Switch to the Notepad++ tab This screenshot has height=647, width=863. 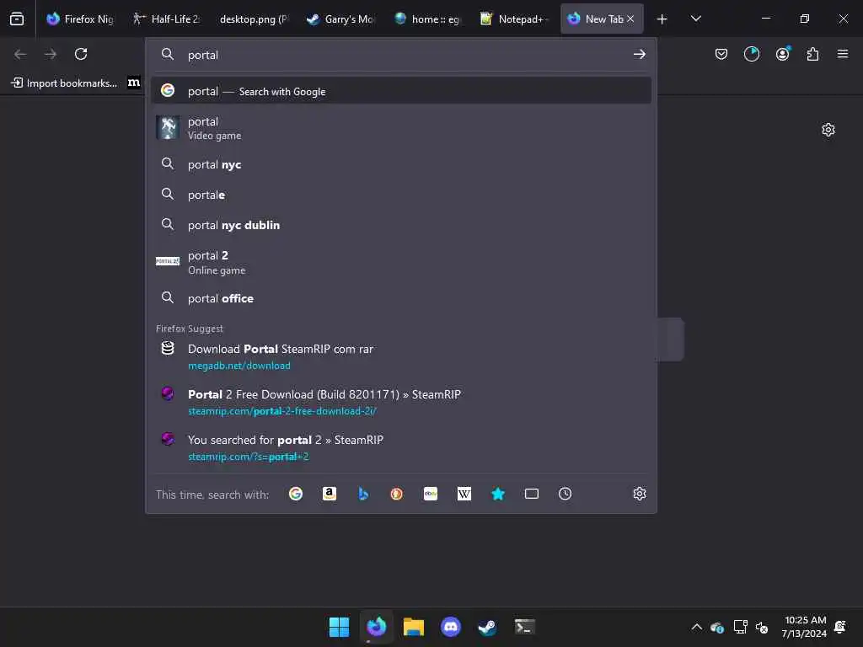(x=514, y=19)
